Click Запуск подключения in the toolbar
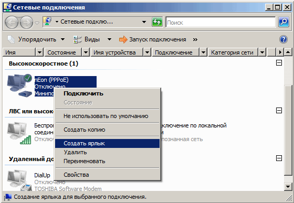 pos(152,39)
